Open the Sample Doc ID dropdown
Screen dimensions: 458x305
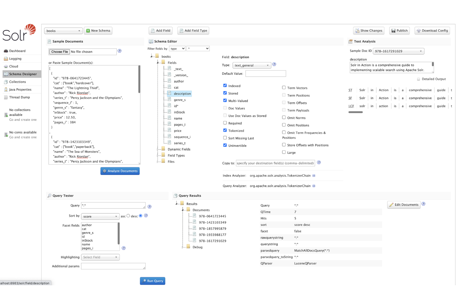click(x=398, y=51)
